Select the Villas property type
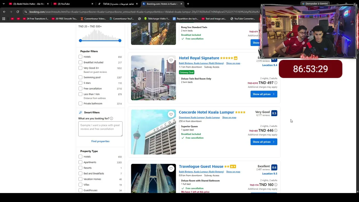This screenshot has width=359, height=202. click(80, 185)
